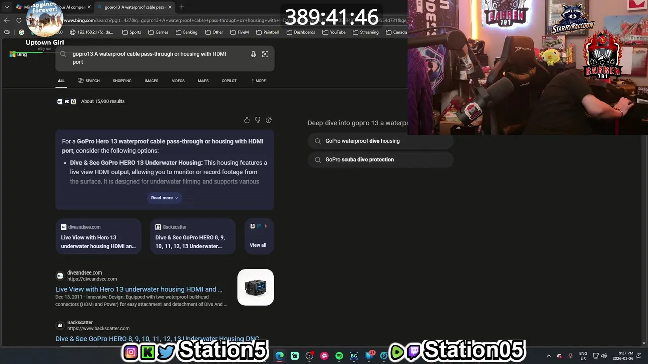Image resolution: width=648 pixels, height=364 pixels.
Task: Select the COPILOT tab
Action: (x=229, y=81)
